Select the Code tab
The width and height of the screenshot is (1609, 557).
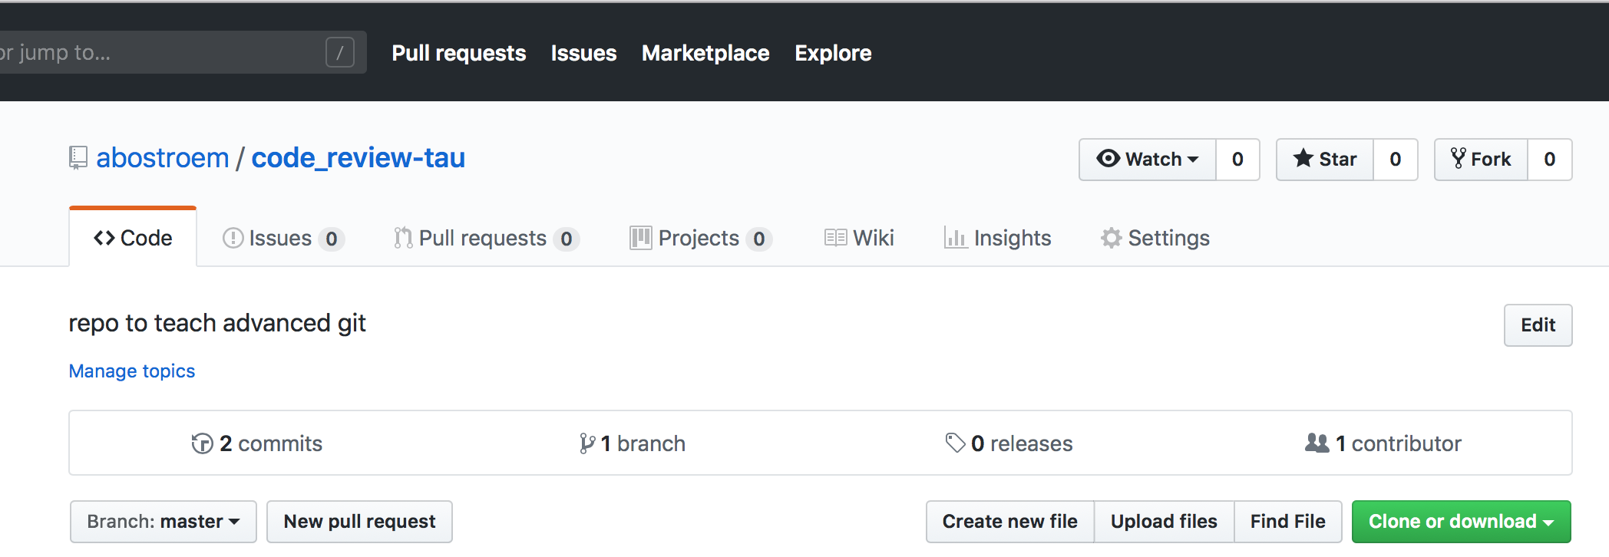click(x=133, y=238)
